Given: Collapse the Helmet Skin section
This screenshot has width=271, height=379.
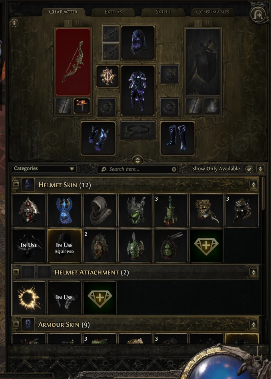Looking at the screenshot, I should [253, 185].
